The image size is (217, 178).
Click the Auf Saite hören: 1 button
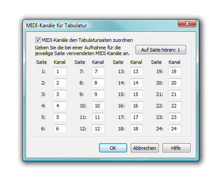pos(161,50)
